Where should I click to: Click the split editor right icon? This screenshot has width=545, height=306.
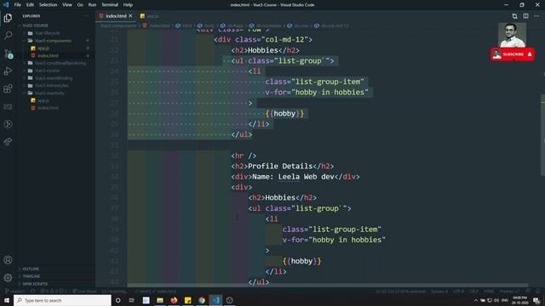tap(525, 16)
